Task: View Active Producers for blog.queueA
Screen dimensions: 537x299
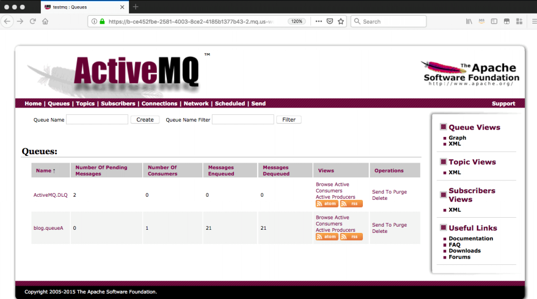Action: [335, 230]
